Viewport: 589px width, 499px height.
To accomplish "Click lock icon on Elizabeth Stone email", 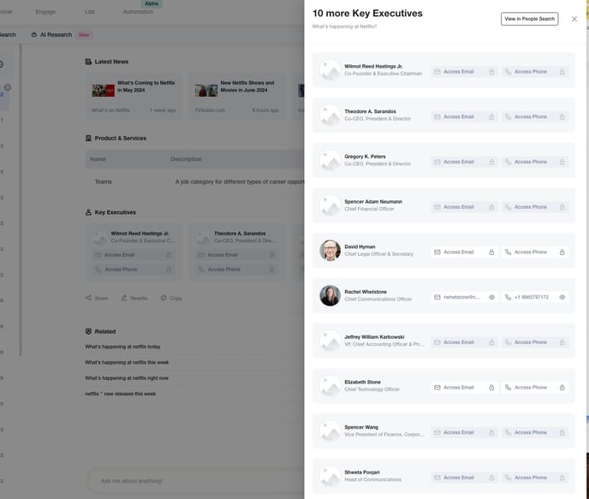I will (491, 388).
